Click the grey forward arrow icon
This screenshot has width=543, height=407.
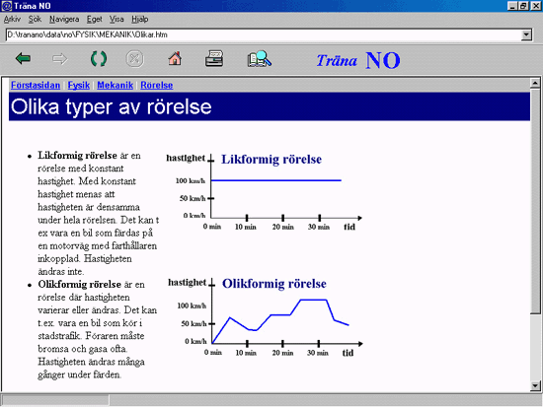(x=60, y=59)
